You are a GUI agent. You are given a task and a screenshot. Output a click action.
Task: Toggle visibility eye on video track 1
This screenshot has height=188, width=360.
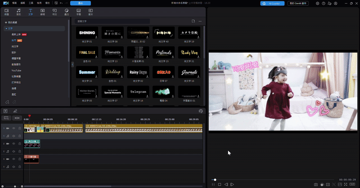[14, 128]
